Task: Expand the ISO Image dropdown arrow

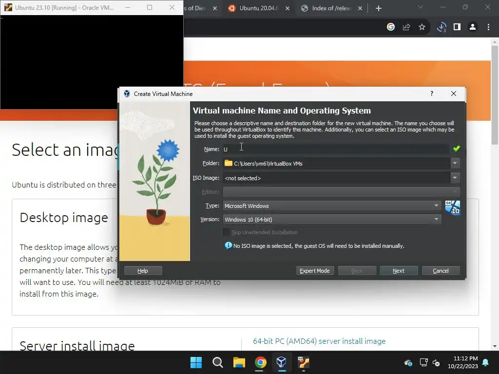Action: (x=455, y=178)
